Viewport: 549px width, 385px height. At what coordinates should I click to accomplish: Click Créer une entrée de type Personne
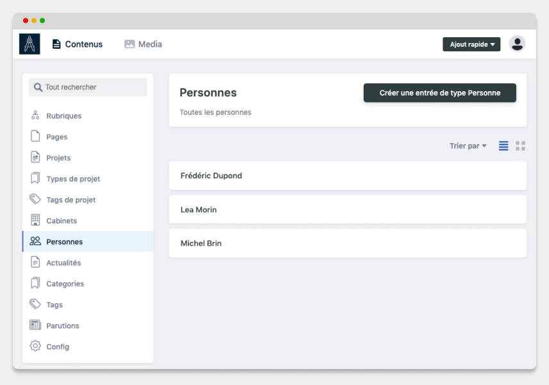pyautogui.click(x=440, y=93)
